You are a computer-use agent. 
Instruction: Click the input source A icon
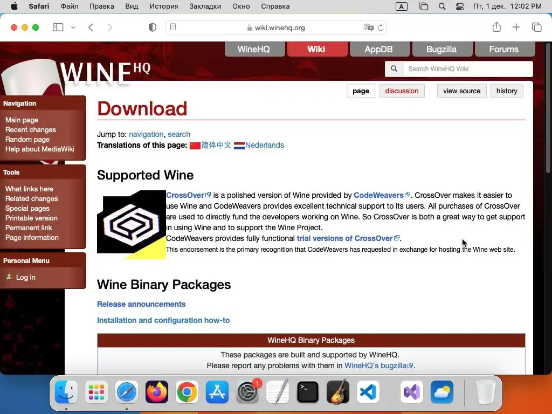click(x=401, y=6)
